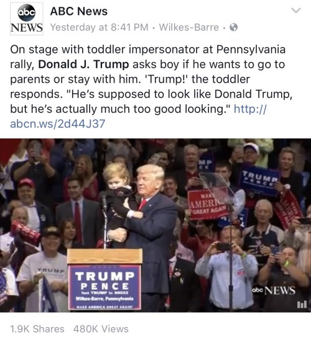311x337 pixels.
Task: Select the post caption text
Action: click(151, 86)
